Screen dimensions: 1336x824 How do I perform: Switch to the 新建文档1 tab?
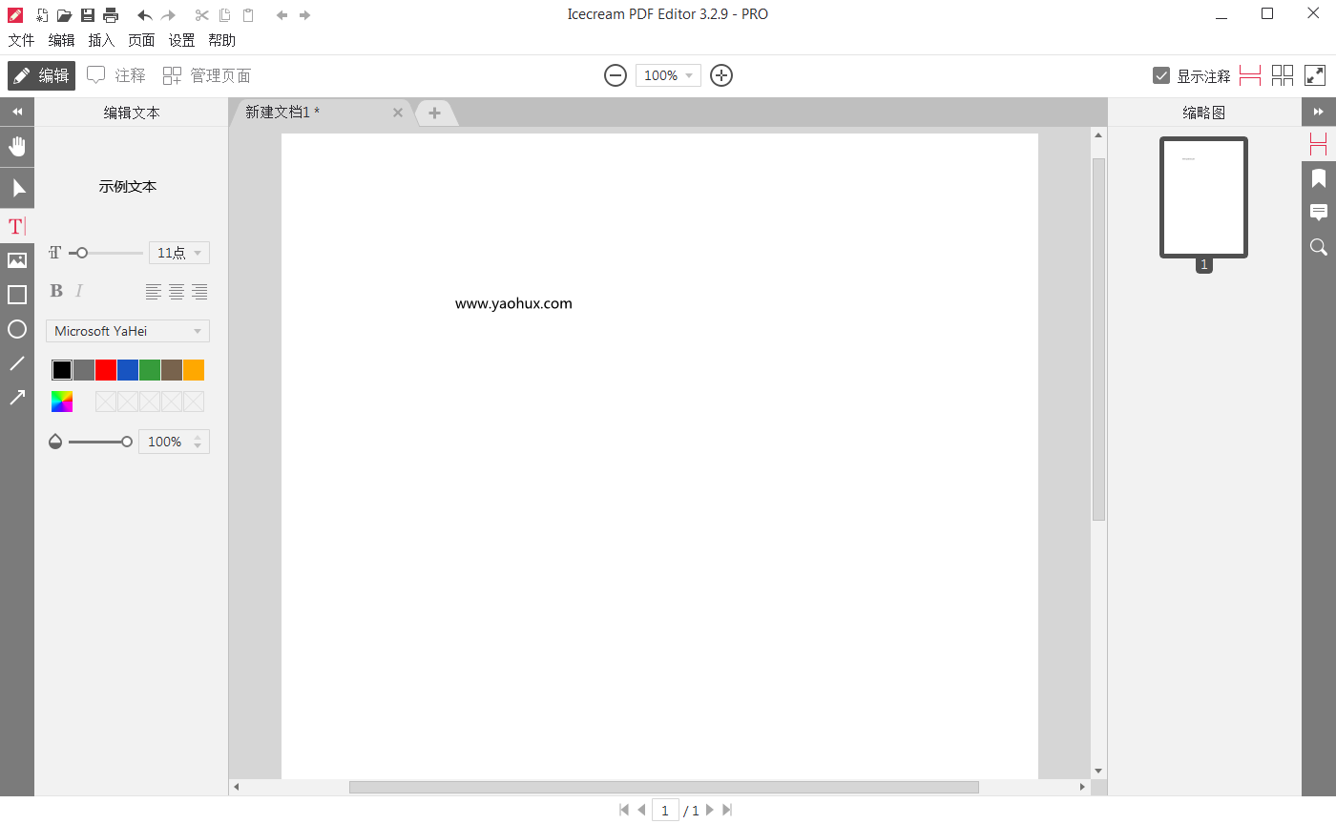(282, 113)
